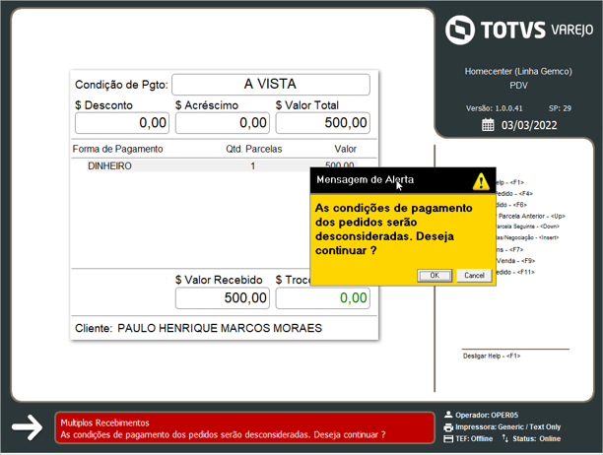Click the Status: Online text

point(536,439)
